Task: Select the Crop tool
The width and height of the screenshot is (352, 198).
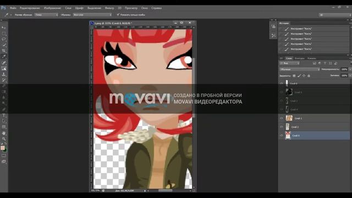Action: coord(4,51)
